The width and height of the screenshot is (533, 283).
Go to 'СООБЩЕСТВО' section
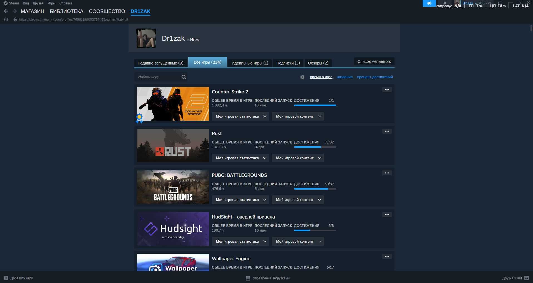click(107, 11)
